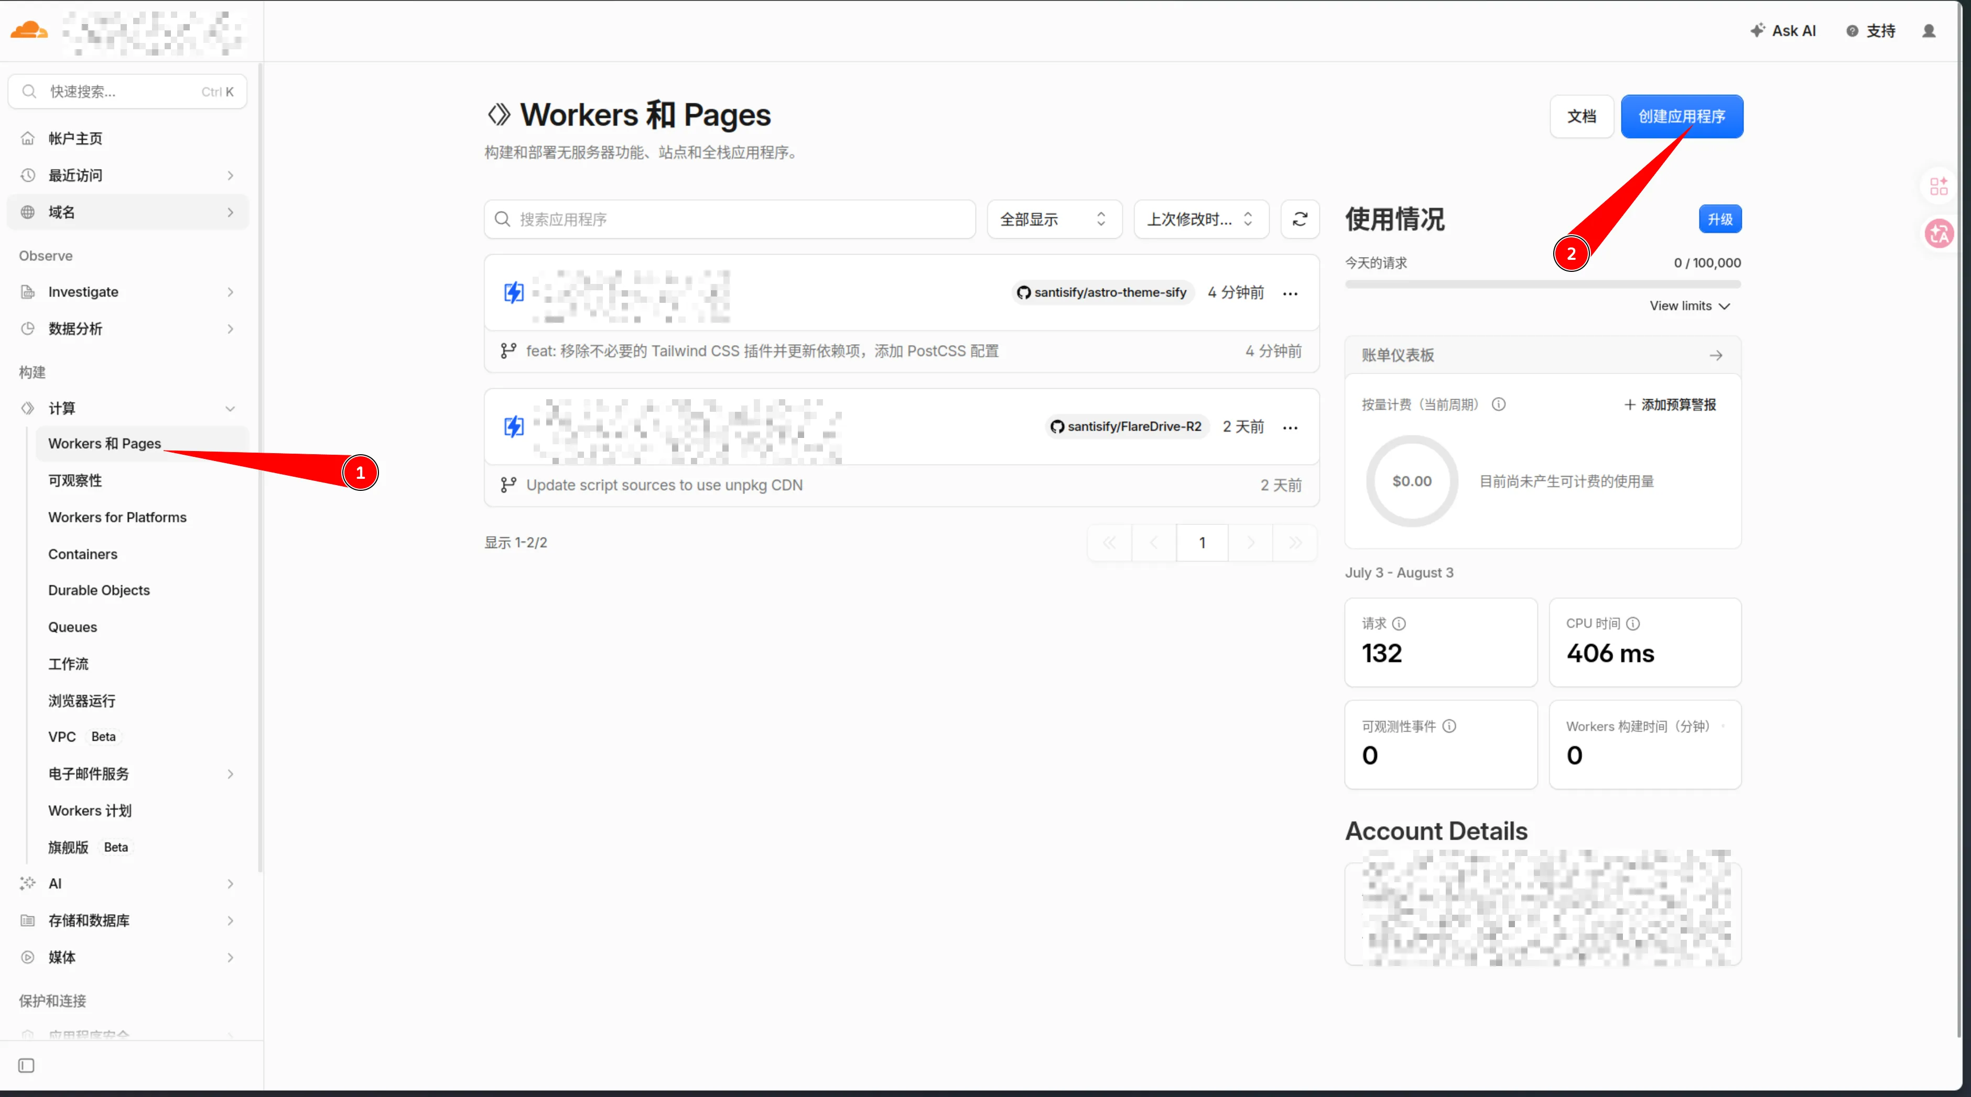Open the 账单仪表板 arrow icon
1971x1097 pixels.
tap(1715, 356)
